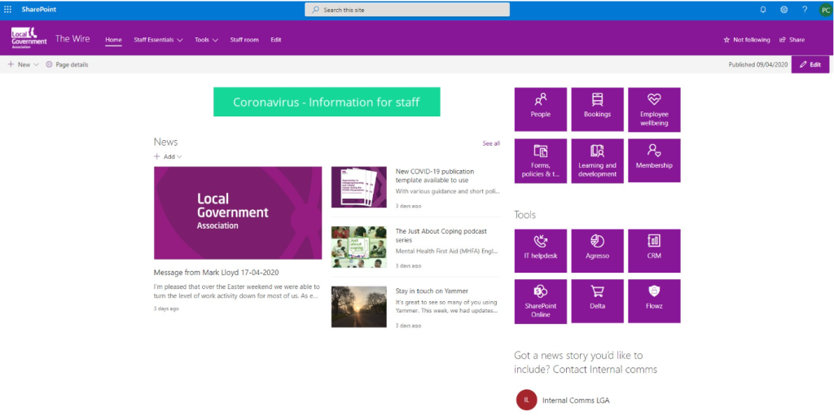The height and width of the screenshot is (420, 834).
Task: Click the Internal Comms LGA avatar
Action: coord(526,400)
